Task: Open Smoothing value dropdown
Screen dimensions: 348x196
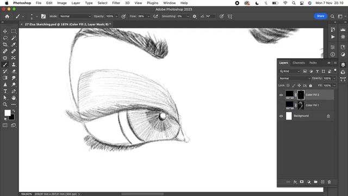Action: 188,16
